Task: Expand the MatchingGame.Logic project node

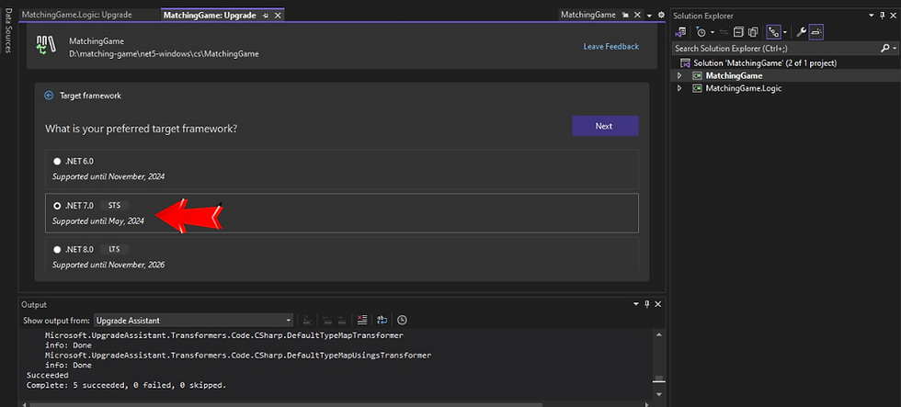Action: pos(679,88)
